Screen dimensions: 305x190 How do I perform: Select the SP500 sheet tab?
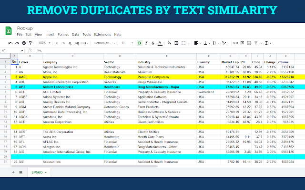point(38,171)
